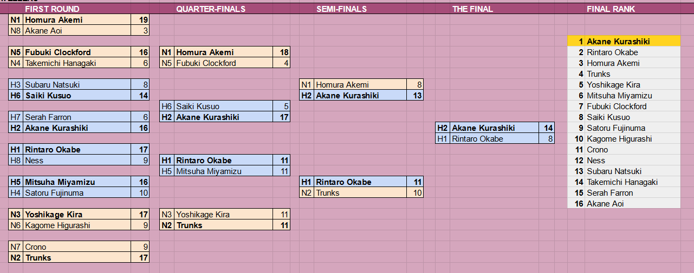Select Fubuki Clockford in quarter-finals
Screen dimensions: 694x273
[224, 63]
